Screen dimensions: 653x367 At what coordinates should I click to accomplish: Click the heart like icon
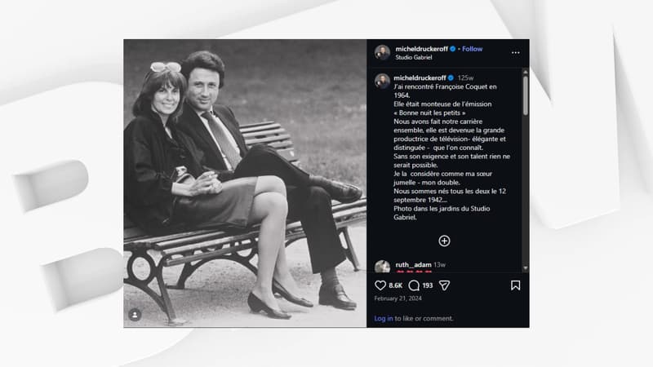click(380, 285)
